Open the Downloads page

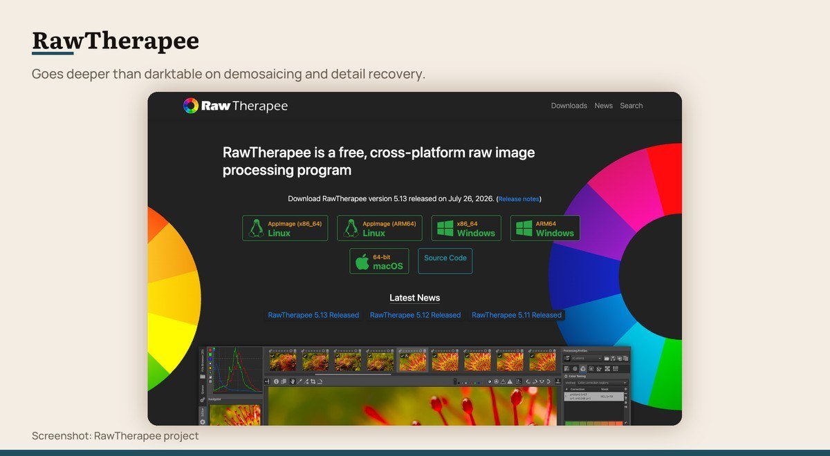pos(569,106)
